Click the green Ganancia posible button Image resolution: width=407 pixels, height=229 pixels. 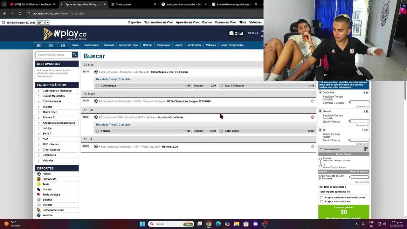pyautogui.click(x=344, y=212)
